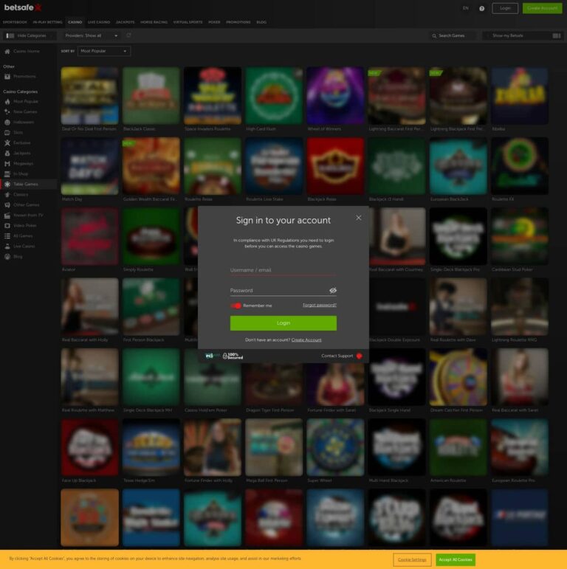Expand the Sort By Most Popular dropdown

coord(104,51)
